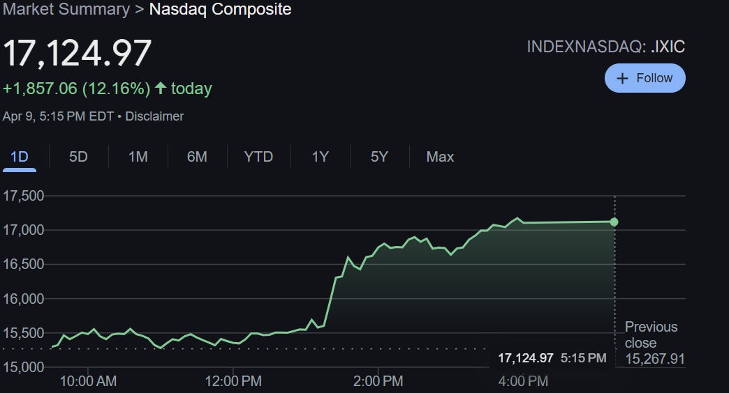This screenshot has height=393, width=729.
Task: Click the 10:00 AM x-axis label
Action: (x=88, y=381)
